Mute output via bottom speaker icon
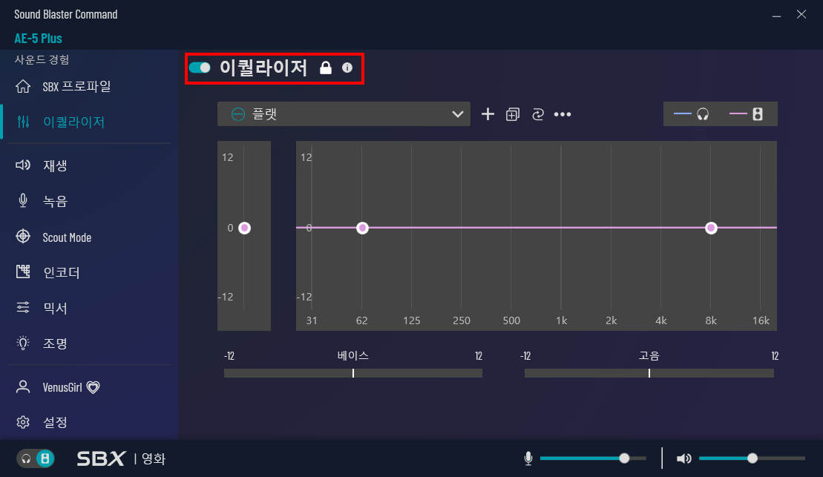The height and width of the screenshot is (477, 823). (684, 458)
